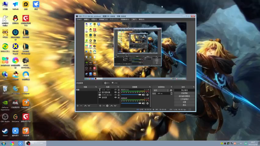Mute the Desktop Audio speaker icon
Viewport: 260px width, 146px height.
click(x=143, y=103)
